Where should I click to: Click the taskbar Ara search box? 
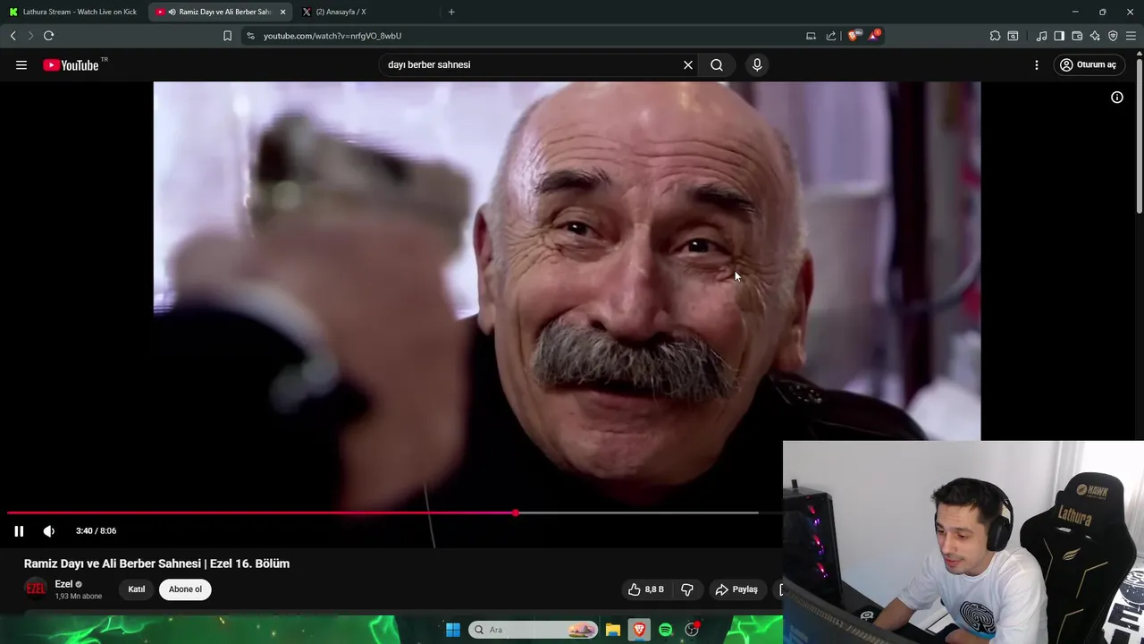[x=534, y=630]
